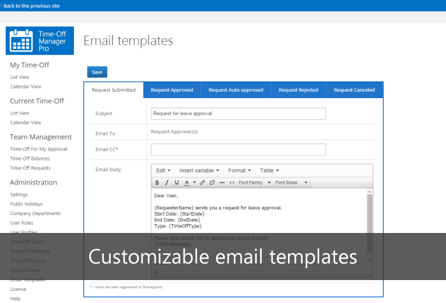Image resolution: width=446 pixels, height=303 pixels.
Task: Click the Time-Off Manager Pro logo
Action: click(x=40, y=41)
